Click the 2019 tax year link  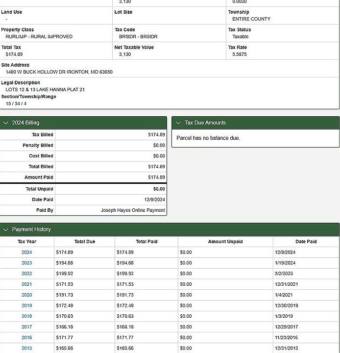[x=26, y=306]
